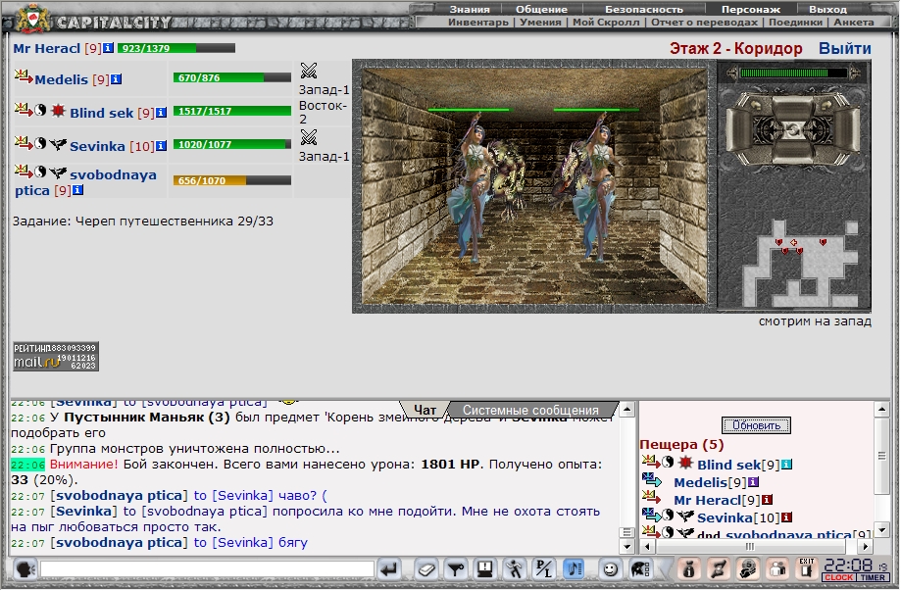Image resolution: width=901 pixels, height=591 pixels.
Task: Turn left using curved arrow on navigation pad
Action: pyautogui.click(x=757, y=103)
